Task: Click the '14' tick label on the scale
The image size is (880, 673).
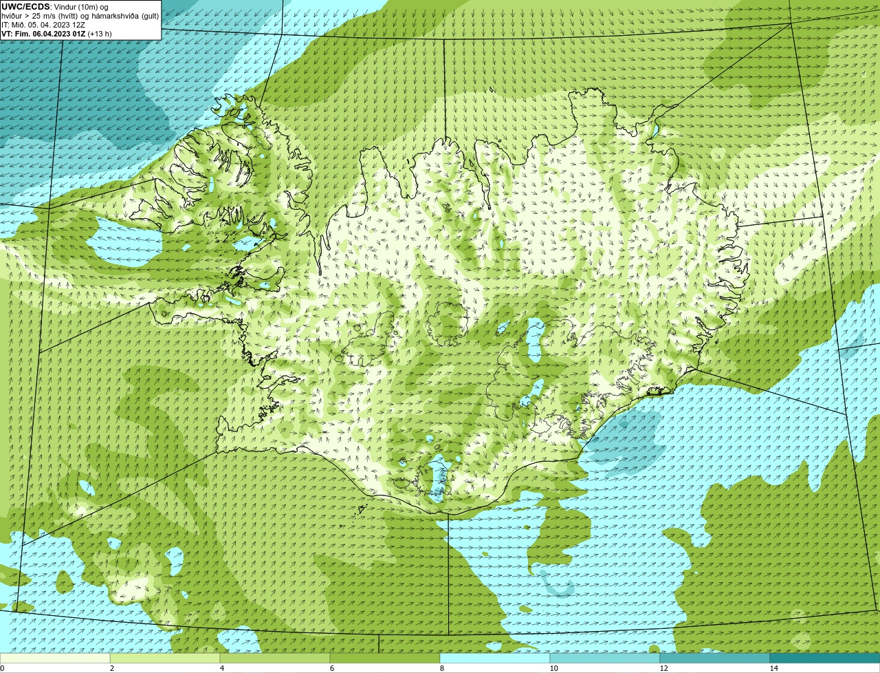Action: (x=773, y=668)
